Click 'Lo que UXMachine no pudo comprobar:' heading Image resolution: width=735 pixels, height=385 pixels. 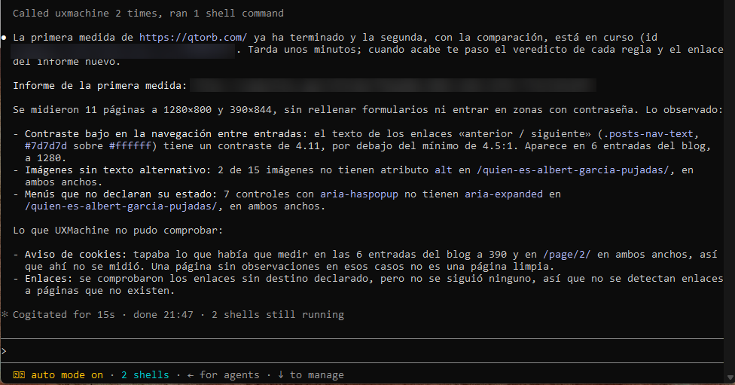click(118, 231)
